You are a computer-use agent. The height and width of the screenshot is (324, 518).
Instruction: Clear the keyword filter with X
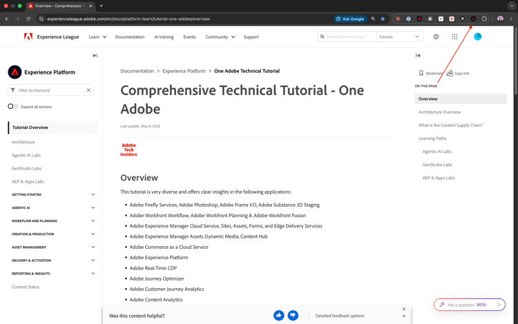point(88,90)
